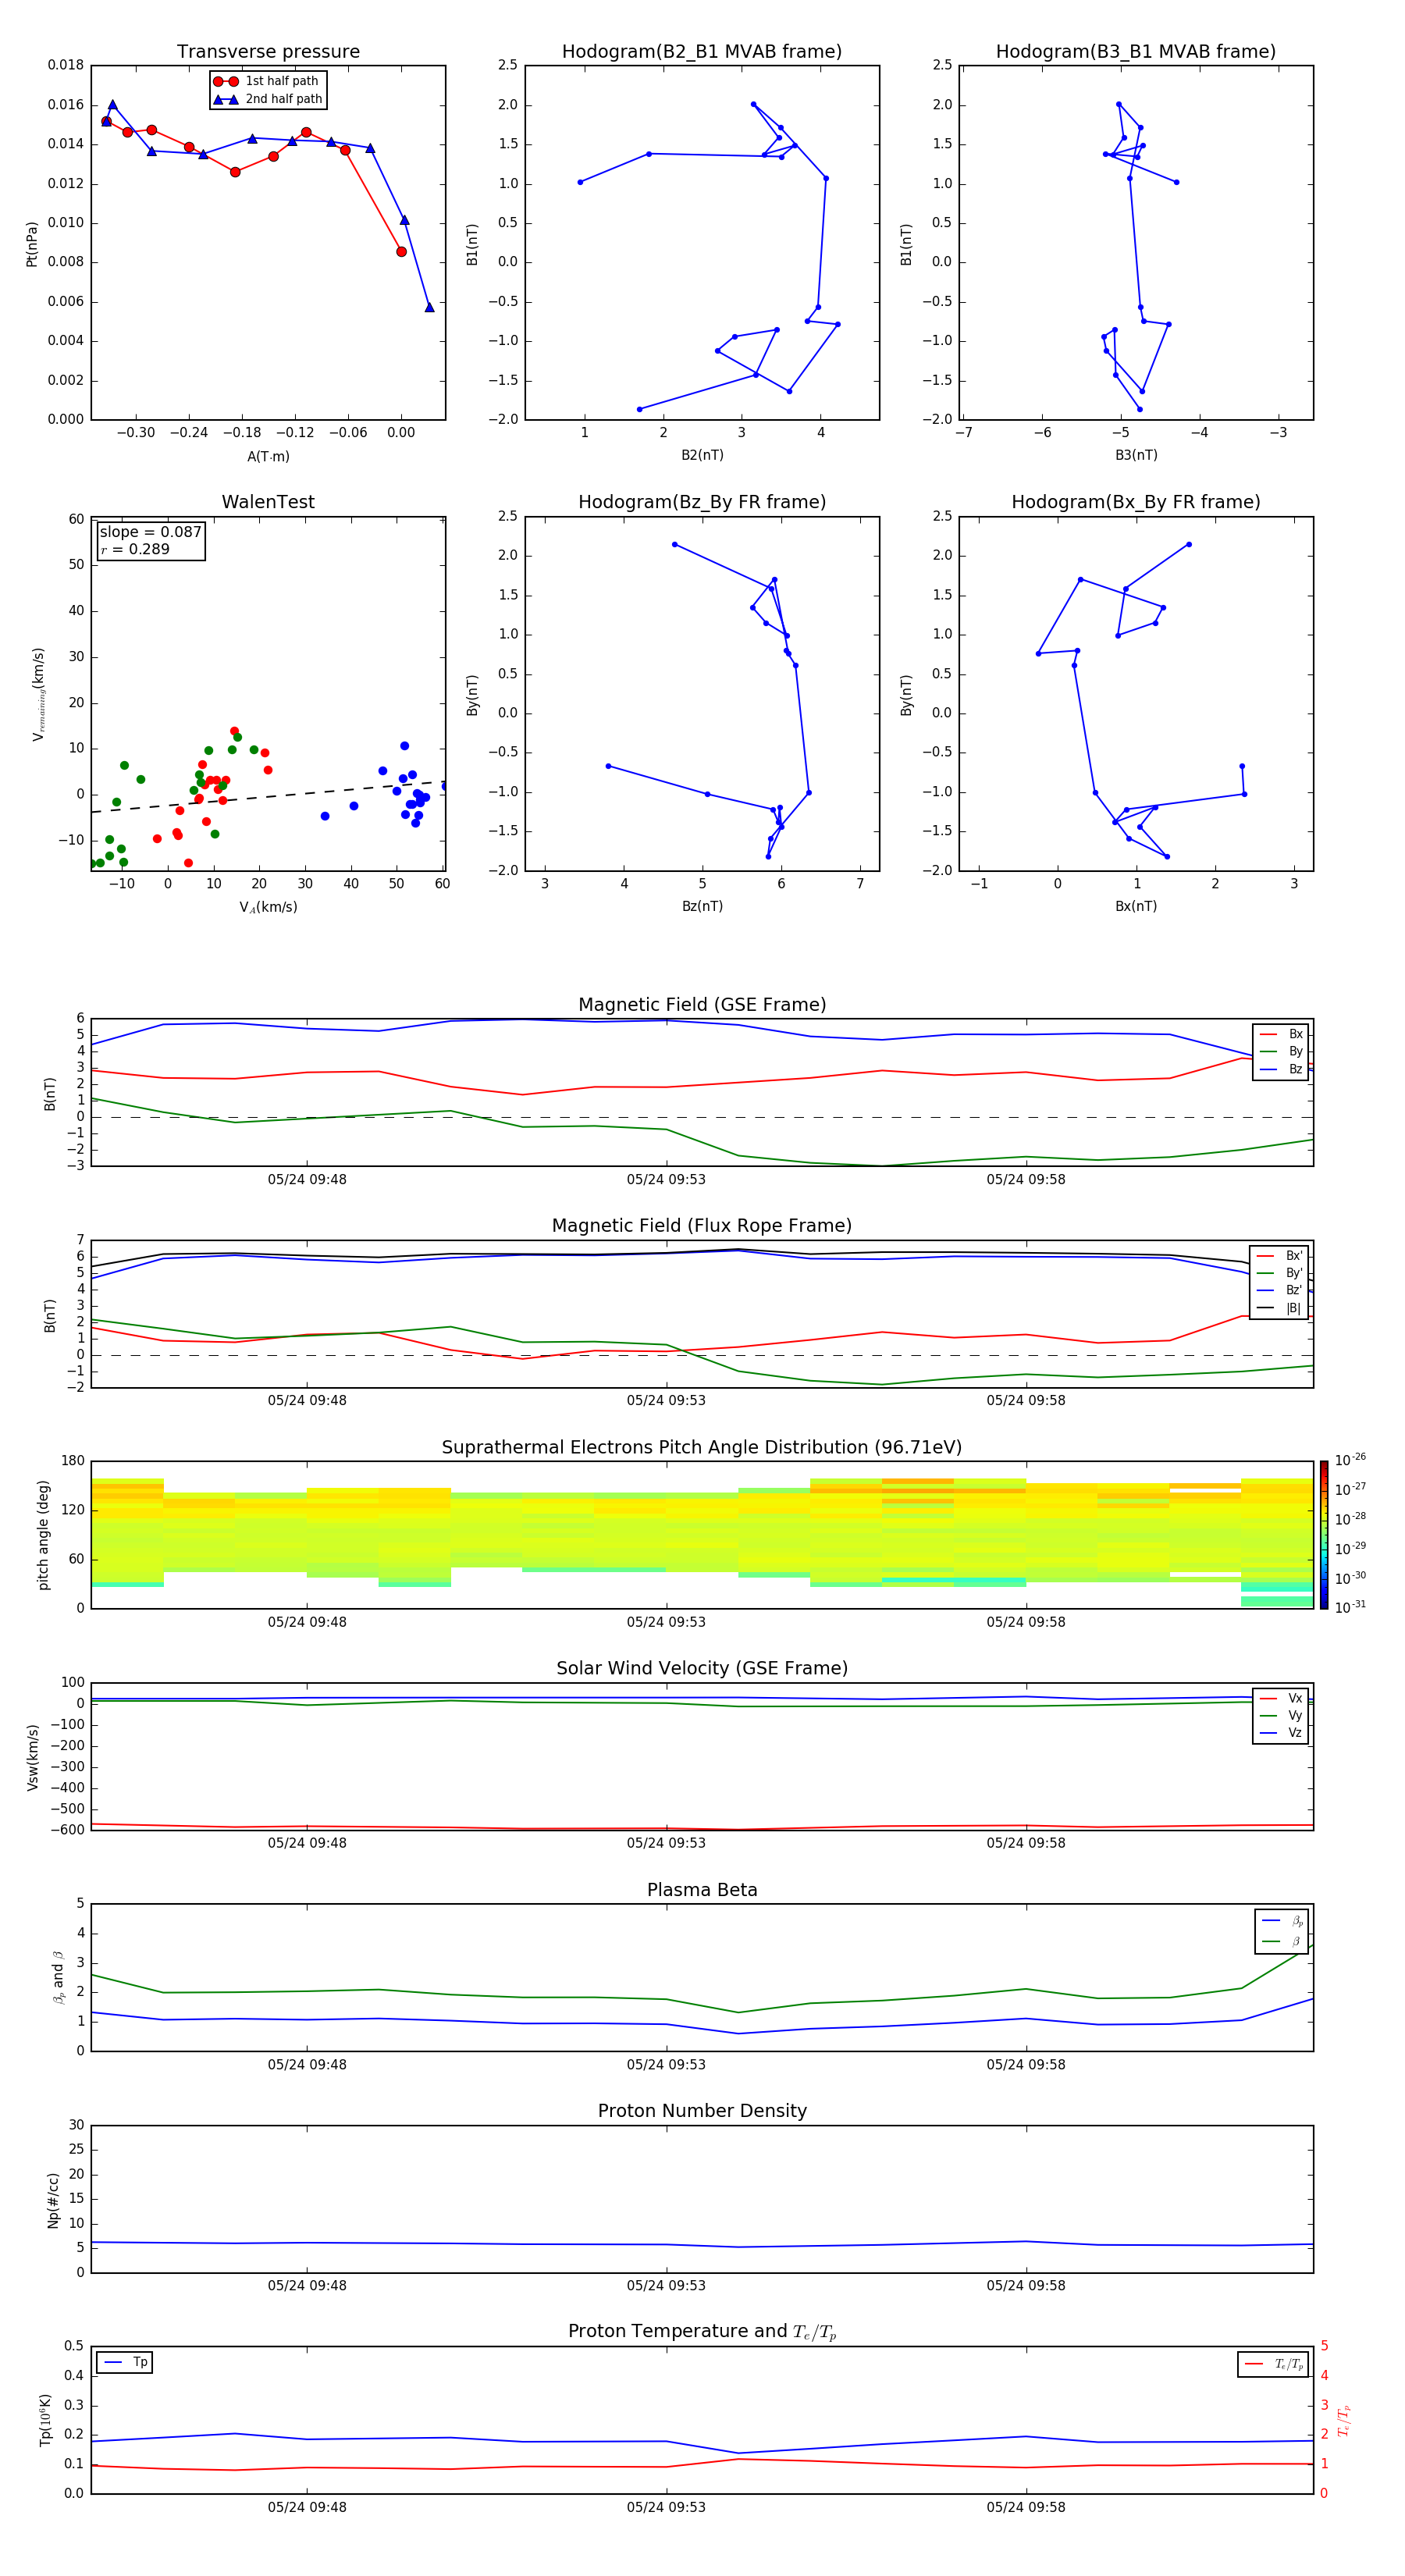Image resolution: width=1405 pixels, height=2576 pixels.
Task: Click '05/24 09:58' tick under temperature plot
Action: pyautogui.click(x=1026, y=2507)
